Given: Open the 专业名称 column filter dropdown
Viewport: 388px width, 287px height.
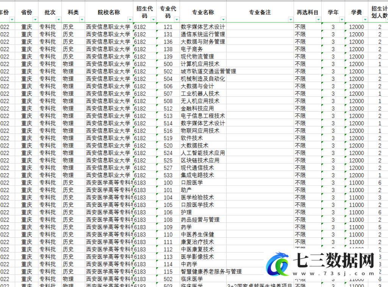Looking at the screenshot, I should (x=223, y=20).
